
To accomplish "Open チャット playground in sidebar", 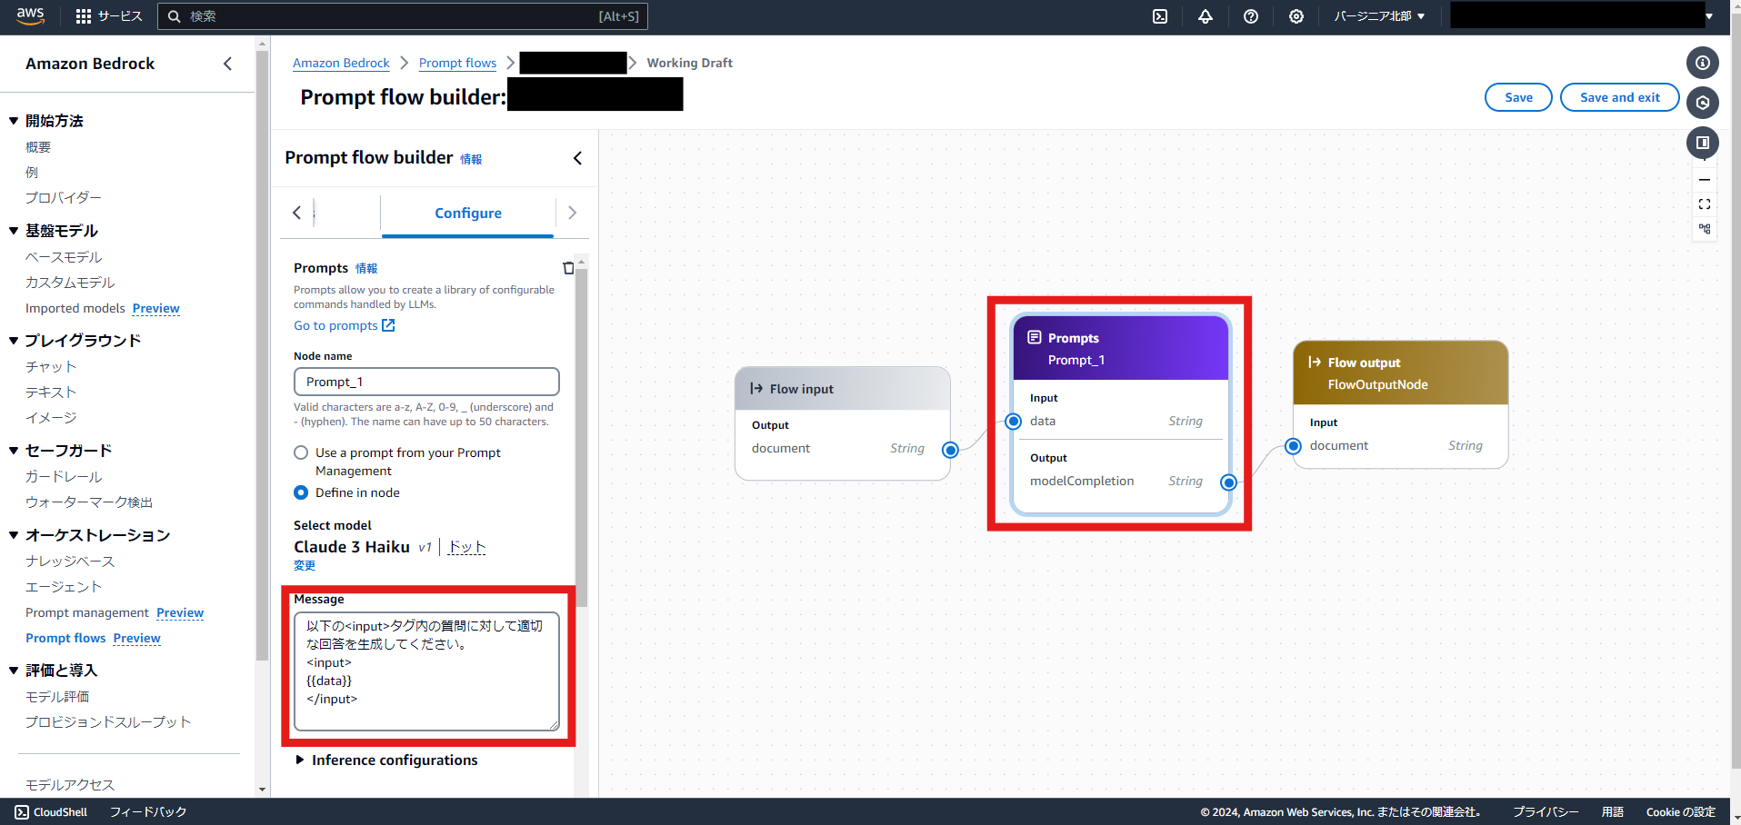I will (x=51, y=366).
